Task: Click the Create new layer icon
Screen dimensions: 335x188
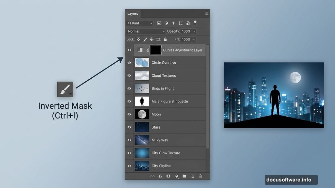Action: [x=192, y=176]
